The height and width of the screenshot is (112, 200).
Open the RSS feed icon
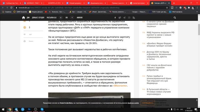pos(134,18)
